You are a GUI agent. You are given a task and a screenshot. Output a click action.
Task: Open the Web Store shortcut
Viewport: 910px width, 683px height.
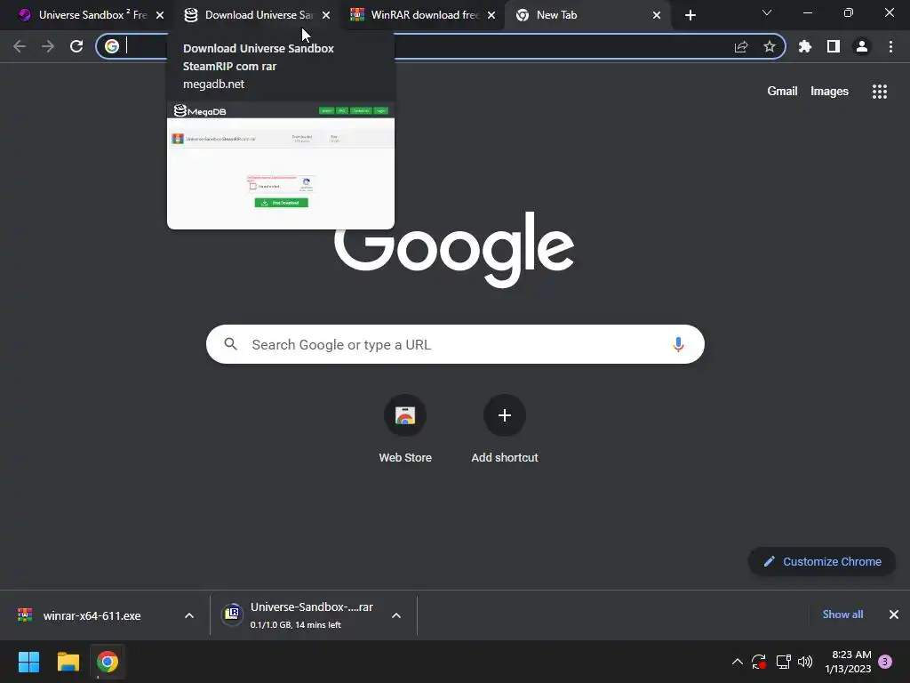coord(405,430)
